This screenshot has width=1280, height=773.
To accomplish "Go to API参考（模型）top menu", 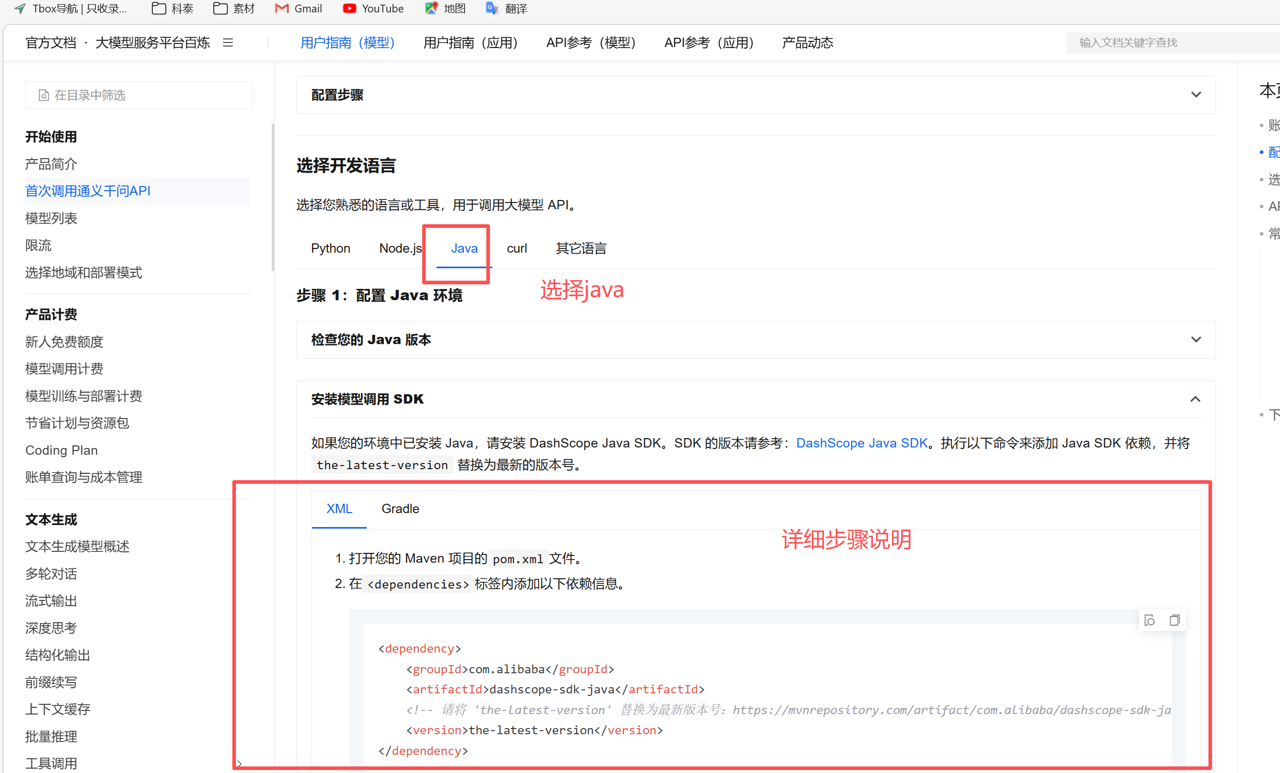I will click(x=590, y=42).
